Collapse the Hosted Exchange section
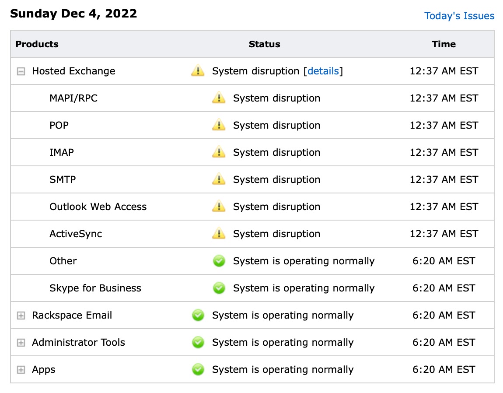Viewport: 503px width, 393px height. tap(21, 71)
